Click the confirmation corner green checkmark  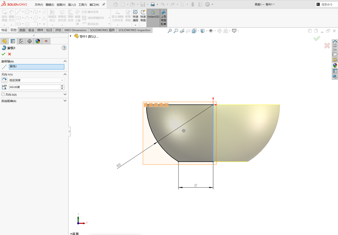(317, 39)
